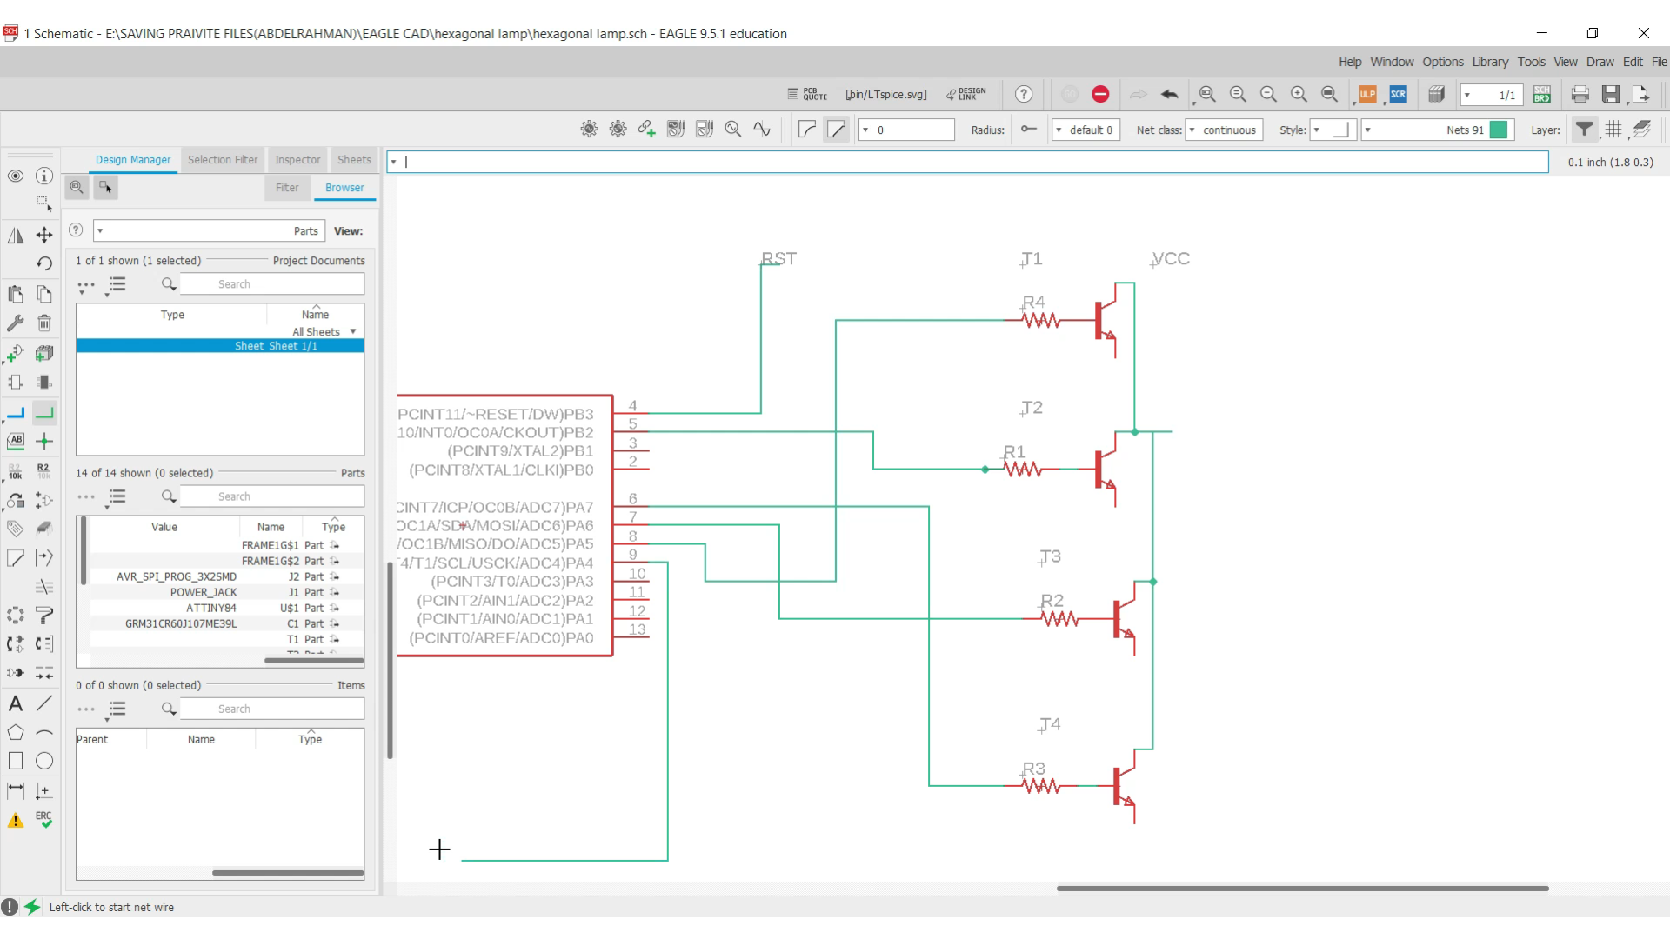
Task: Open the Design Manager tab
Action: click(132, 159)
